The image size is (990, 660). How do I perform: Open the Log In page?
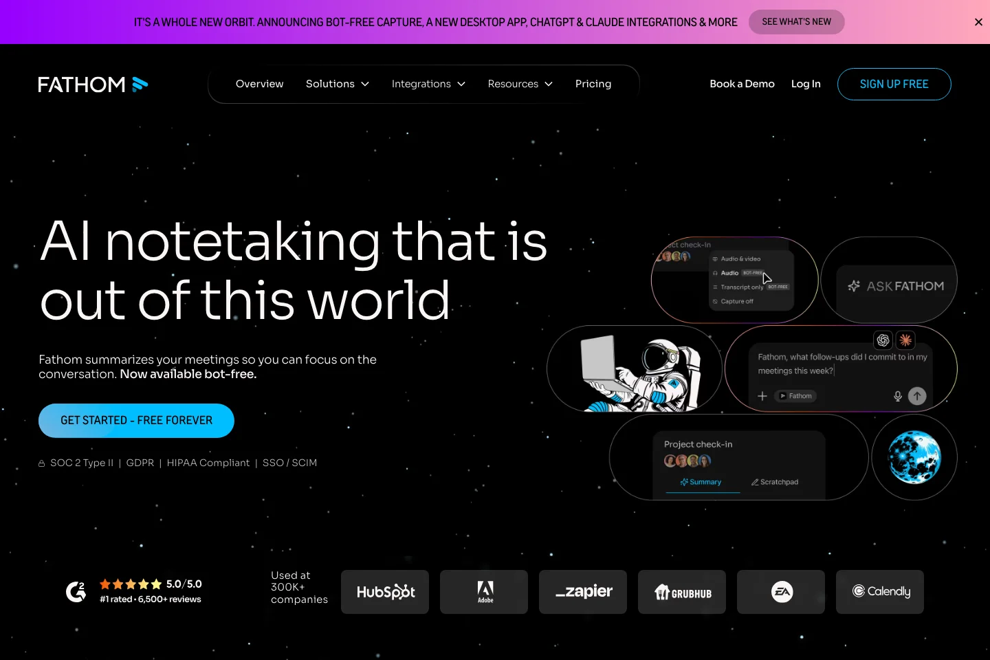point(806,84)
